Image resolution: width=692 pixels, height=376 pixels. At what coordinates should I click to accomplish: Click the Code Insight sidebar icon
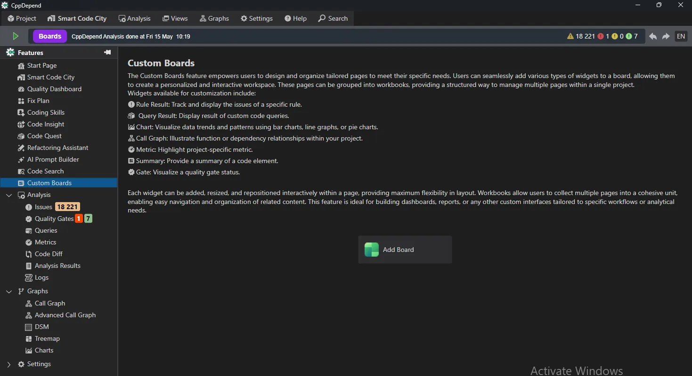[21, 124]
